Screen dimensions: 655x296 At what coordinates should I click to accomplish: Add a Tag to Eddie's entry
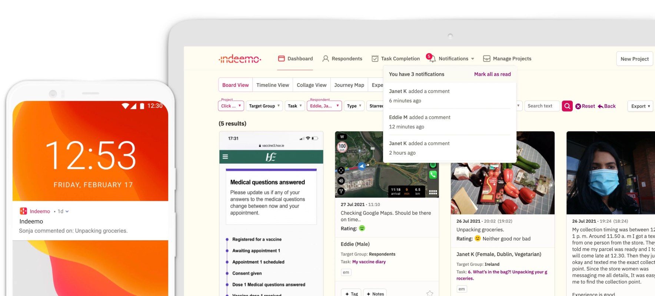point(351,293)
